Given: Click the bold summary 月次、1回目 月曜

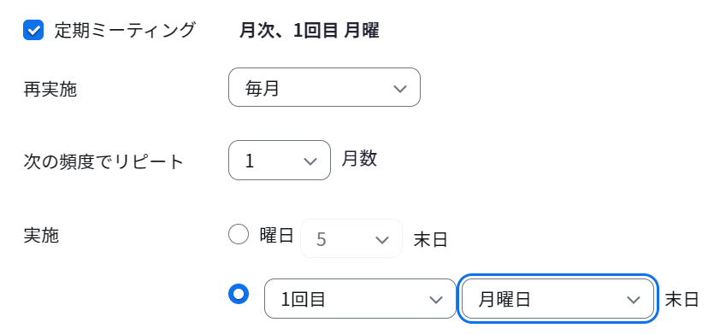Looking at the screenshot, I should (x=309, y=31).
